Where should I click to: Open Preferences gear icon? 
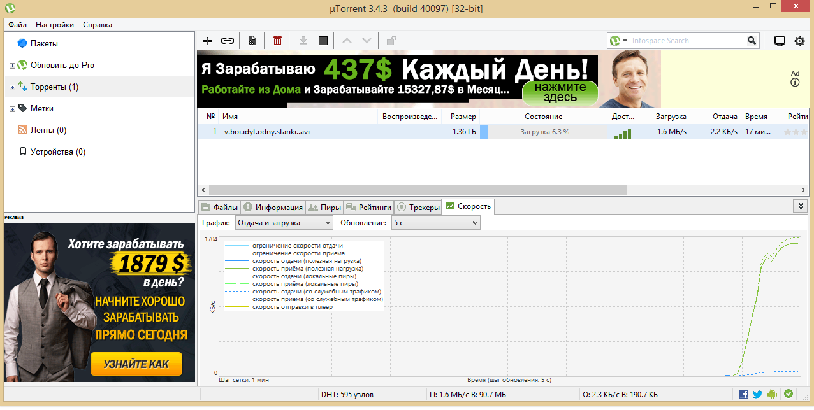point(799,41)
